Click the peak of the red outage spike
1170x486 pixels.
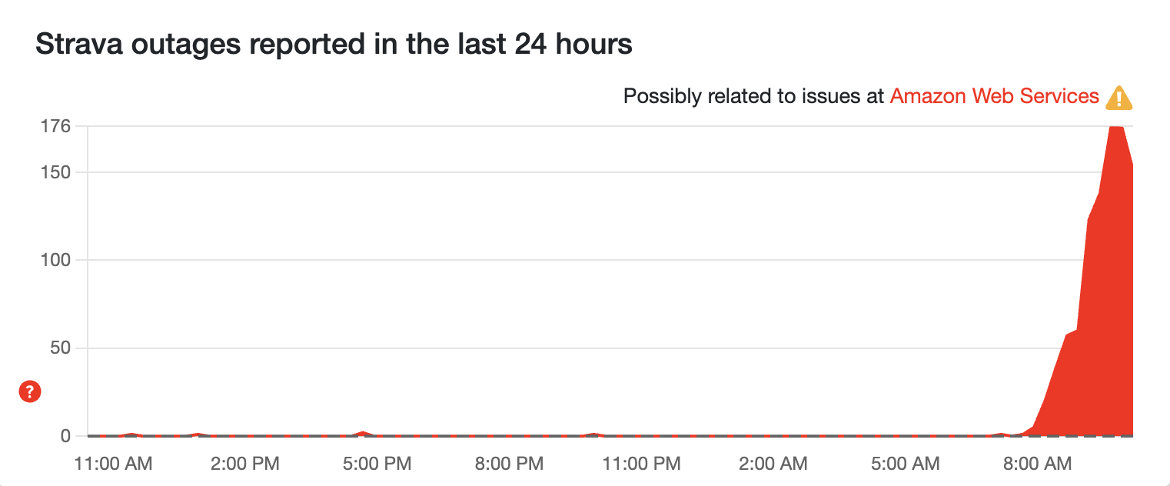click(x=1116, y=129)
